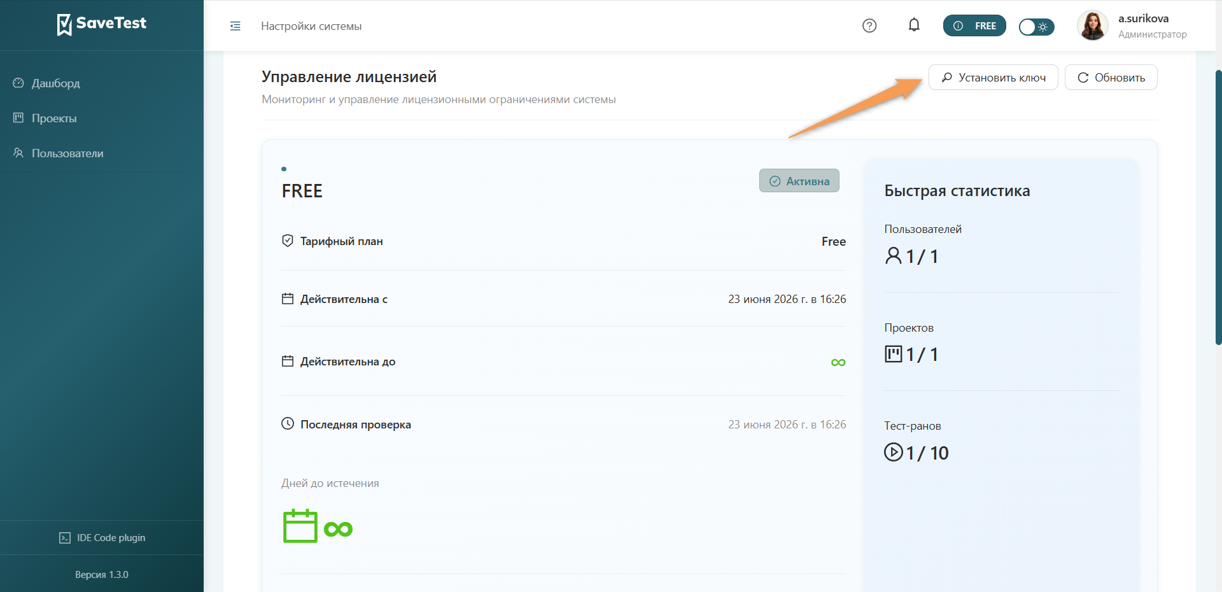Viewport: 1222px width, 592px height.
Task: Click the Обновить button
Action: pyautogui.click(x=1111, y=78)
